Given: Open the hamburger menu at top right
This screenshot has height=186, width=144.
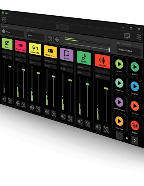Looking at the screenshot, I should coord(139,37).
